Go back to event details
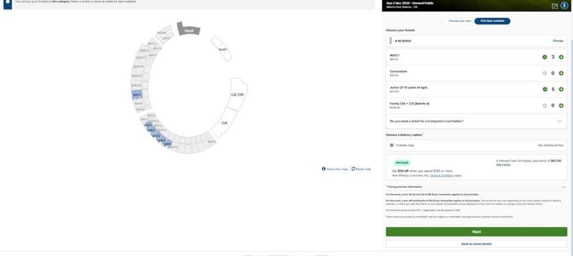Viewport: 573px width, 256px height. [477, 244]
